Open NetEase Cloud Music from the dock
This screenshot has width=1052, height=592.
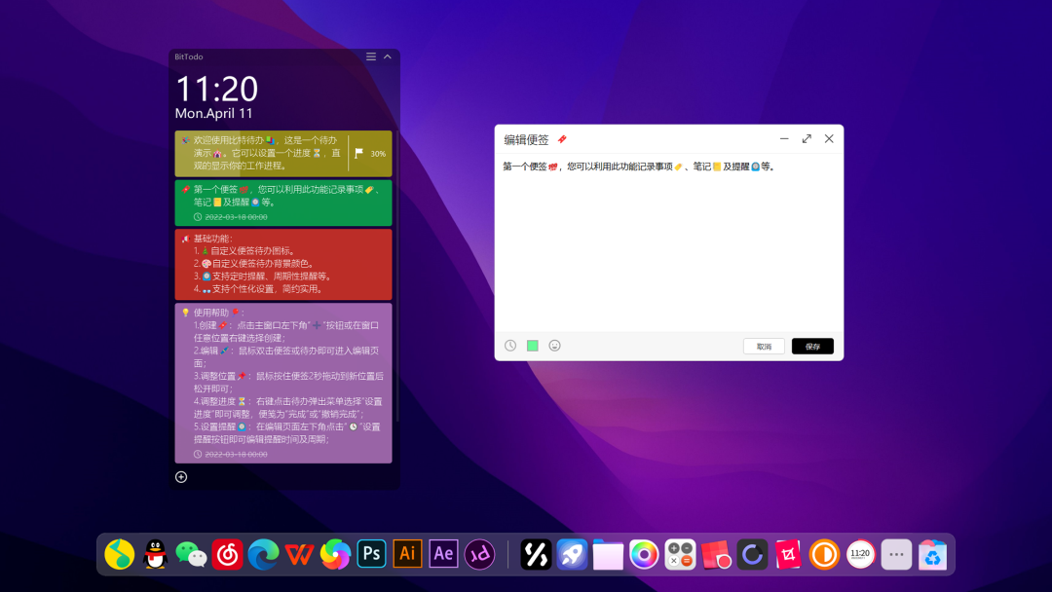point(227,554)
